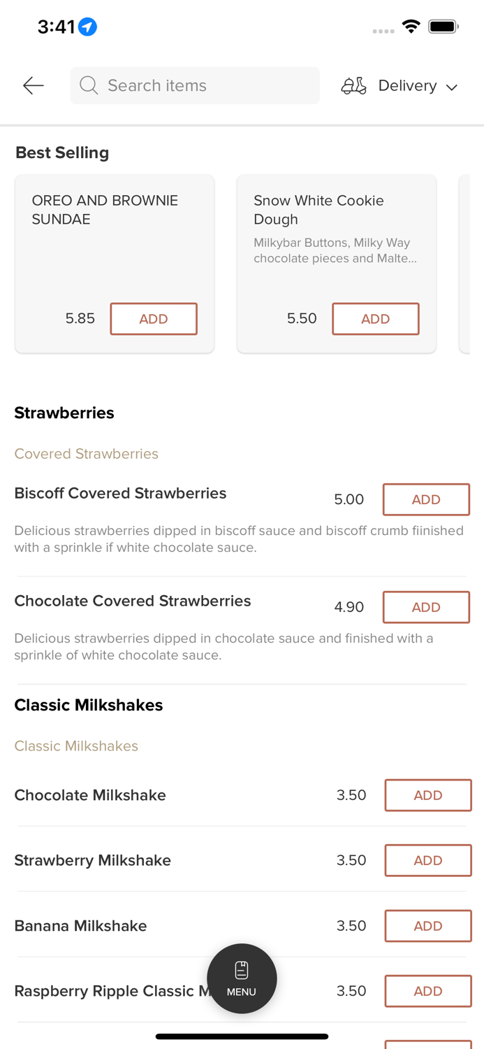
Task: Tap the location arrow in status bar
Action: coord(87,27)
